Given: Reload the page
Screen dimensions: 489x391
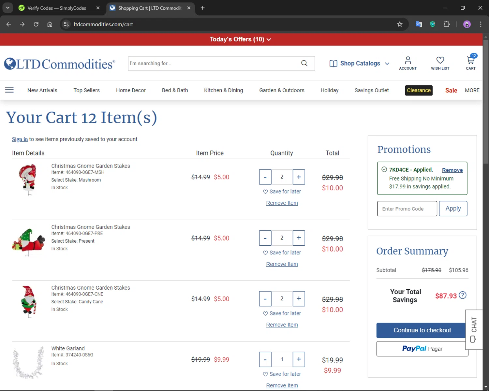Looking at the screenshot, I should click(36, 24).
